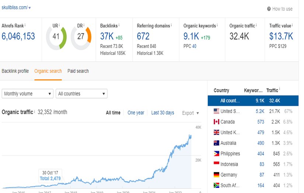Click the Historical 1.38K domains text
Viewport: 304px width, 193px height.
click(150, 53)
